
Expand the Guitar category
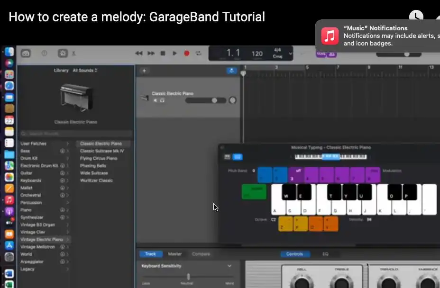[x=45, y=173]
